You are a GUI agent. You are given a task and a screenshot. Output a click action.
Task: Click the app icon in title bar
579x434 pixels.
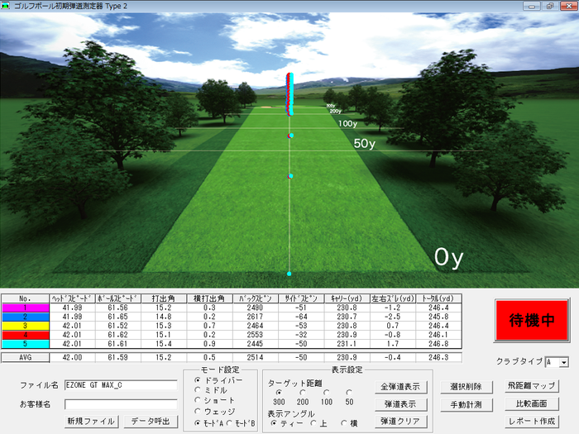pyautogui.click(x=7, y=6)
